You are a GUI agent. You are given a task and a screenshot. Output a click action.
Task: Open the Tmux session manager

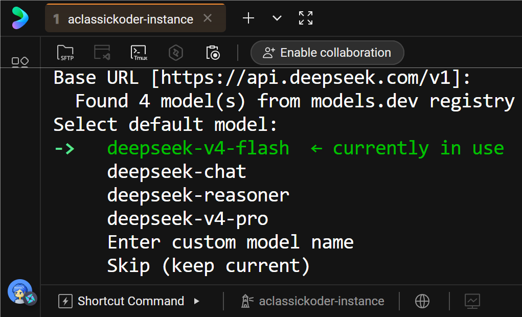point(139,53)
